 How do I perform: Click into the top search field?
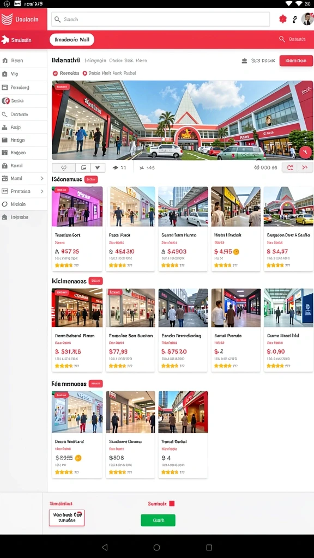pos(161,19)
